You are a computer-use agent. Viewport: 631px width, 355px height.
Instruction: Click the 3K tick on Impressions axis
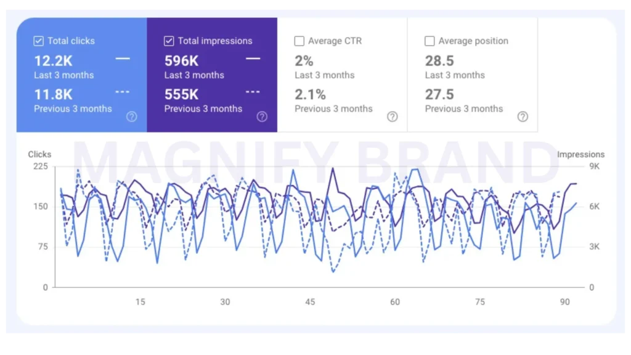pos(595,247)
